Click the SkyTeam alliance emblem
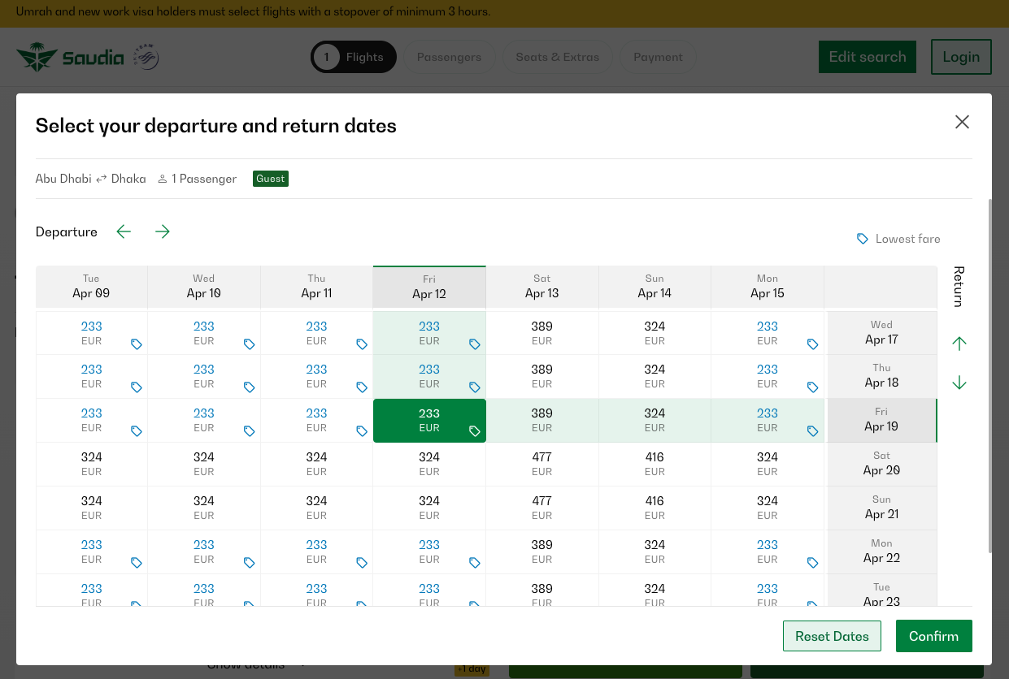 (146, 57)
